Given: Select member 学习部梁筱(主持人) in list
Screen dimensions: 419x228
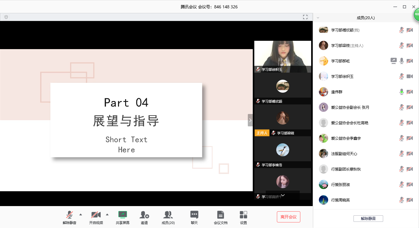Looking at the screenshot, I should click(347, 45).
